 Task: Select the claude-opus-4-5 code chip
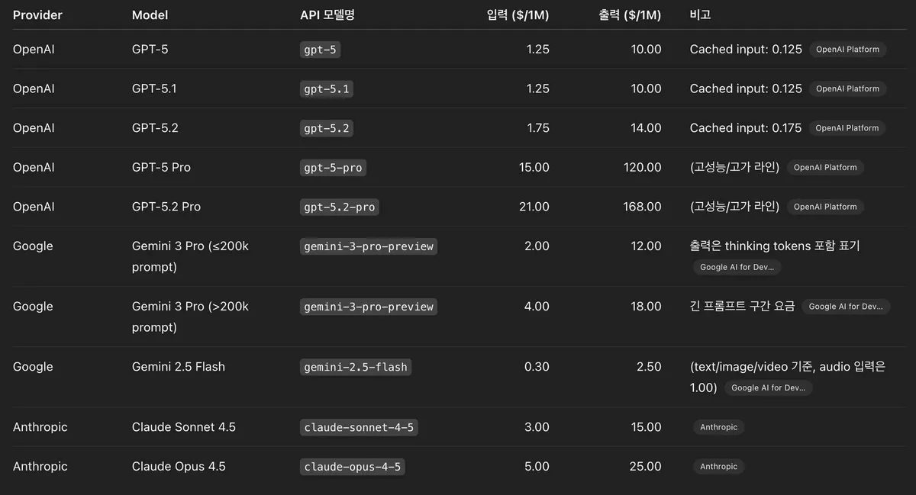click(x=352, y=467)
